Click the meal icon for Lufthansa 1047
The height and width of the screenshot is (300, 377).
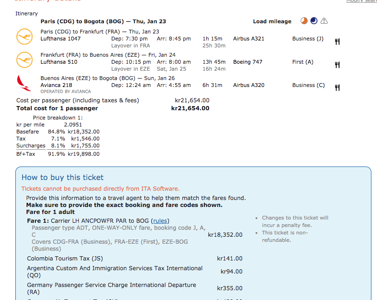click(x=337, y=42)
